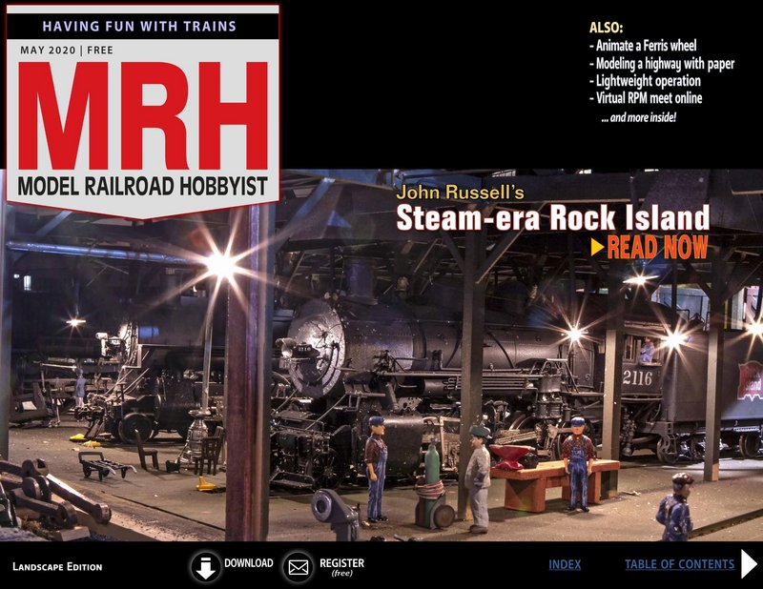Screen dimensions: 763x589
Task: Click the READ NOW button
Action: click(650, 247)
